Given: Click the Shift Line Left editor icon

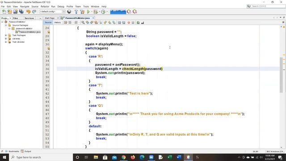Looking at the screenshot, I should click(119, 23).
